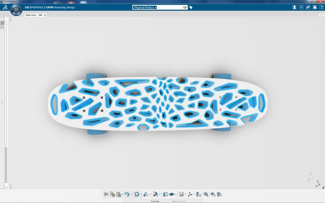325x203 pixels.
Task: Click the cylinder and plane assembly icon
Action: [166, 194]
